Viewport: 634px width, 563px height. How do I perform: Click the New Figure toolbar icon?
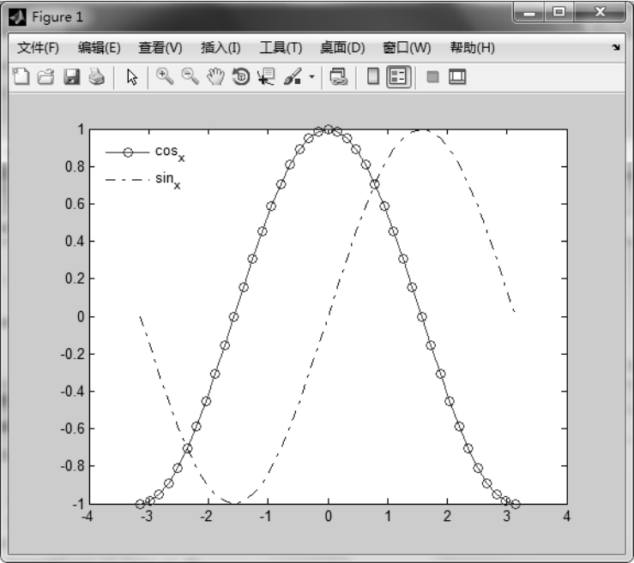(21, 77)
